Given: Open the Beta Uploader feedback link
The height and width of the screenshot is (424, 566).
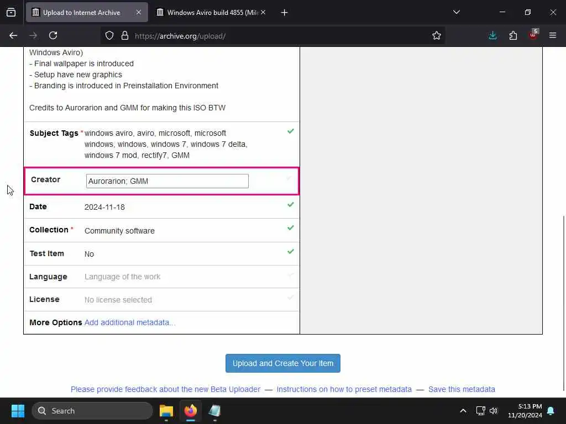Looking at the screenshot, I should (x=165, y=389).
